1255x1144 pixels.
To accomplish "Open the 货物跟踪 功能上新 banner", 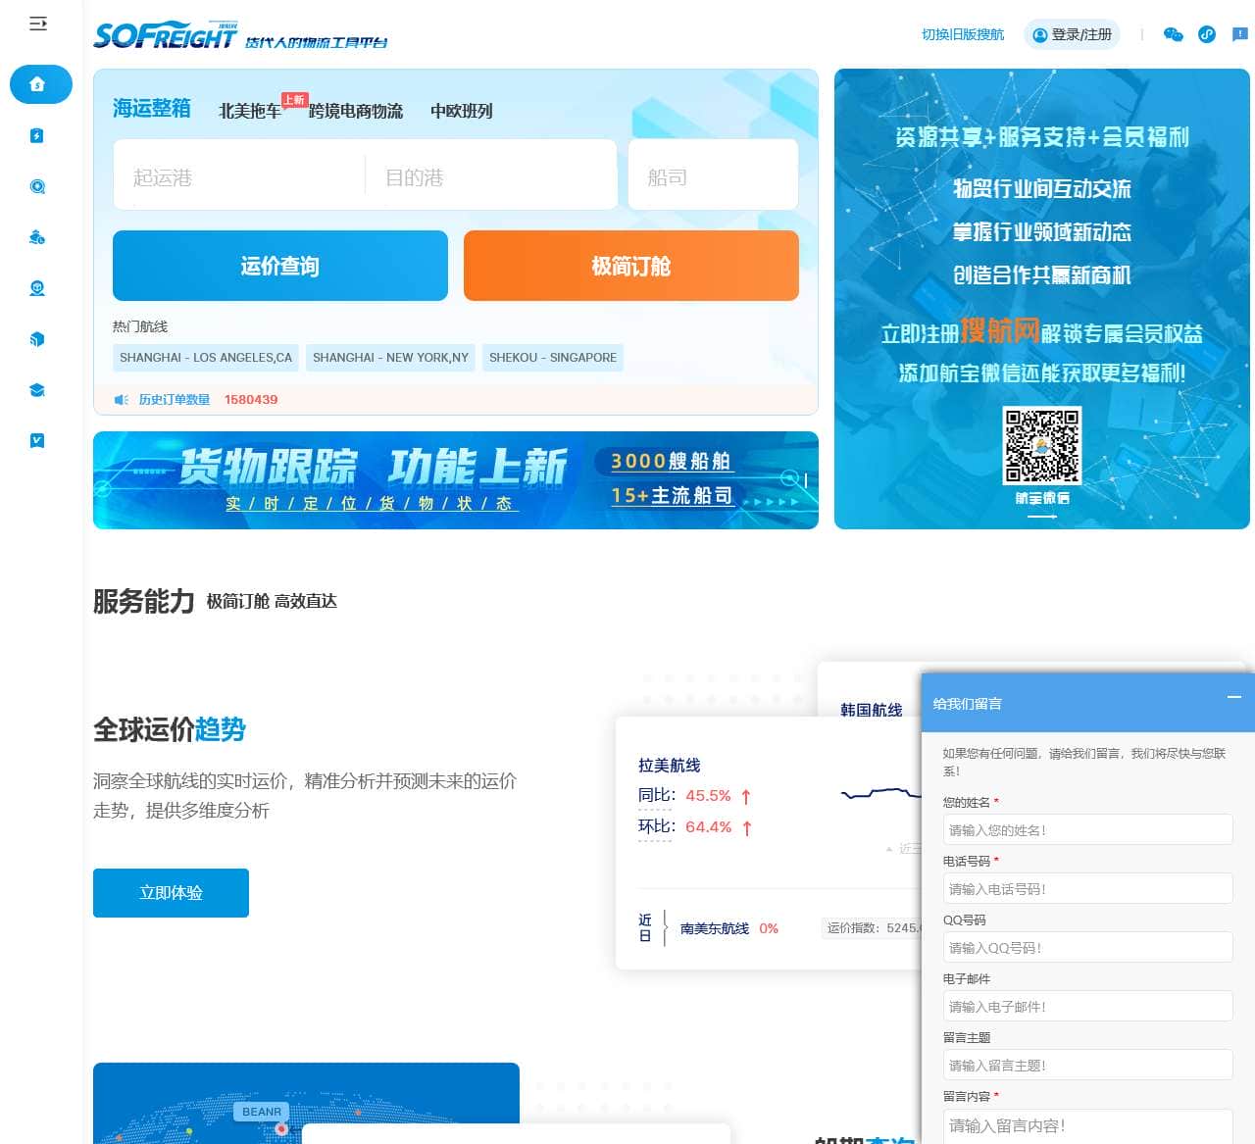I will tap(456, 480).
